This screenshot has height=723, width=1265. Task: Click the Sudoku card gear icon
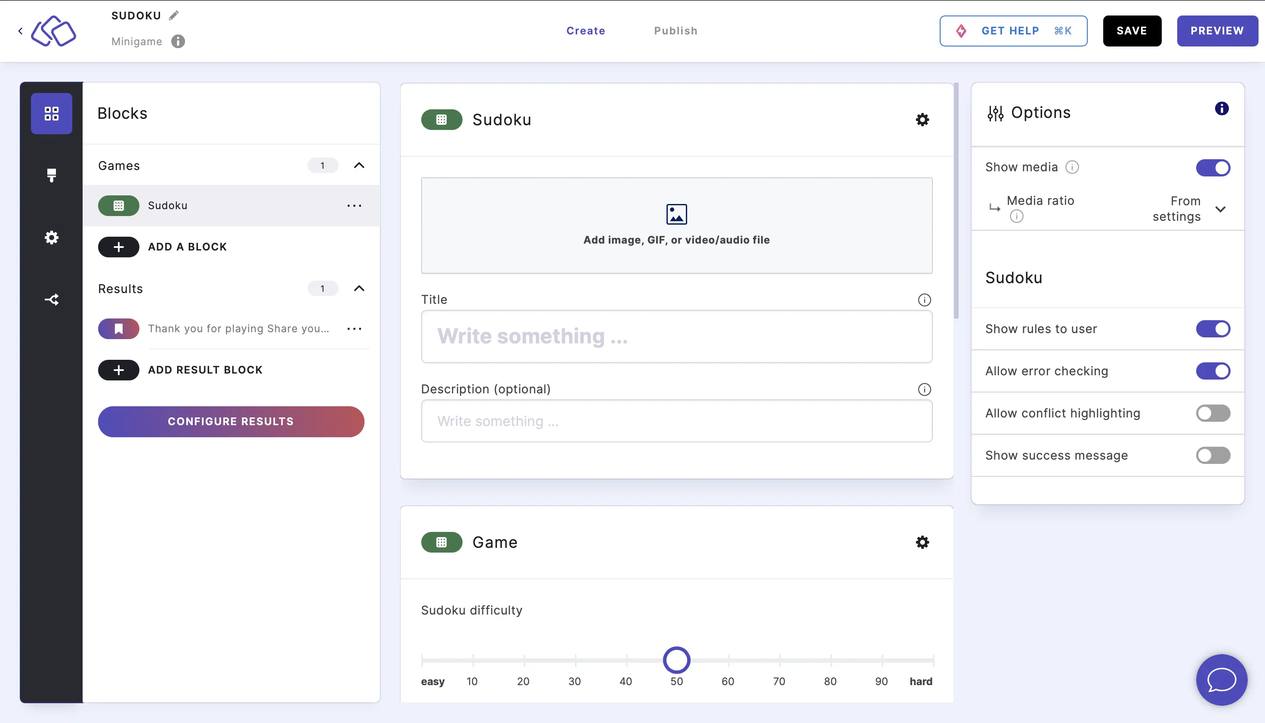click(x=922, y=120)
